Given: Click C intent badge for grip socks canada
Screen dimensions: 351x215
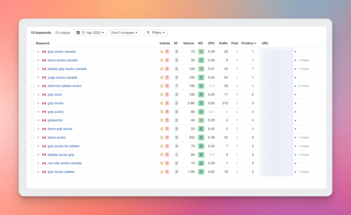Looking at the screenshot, I should click(x=162, y=52).
